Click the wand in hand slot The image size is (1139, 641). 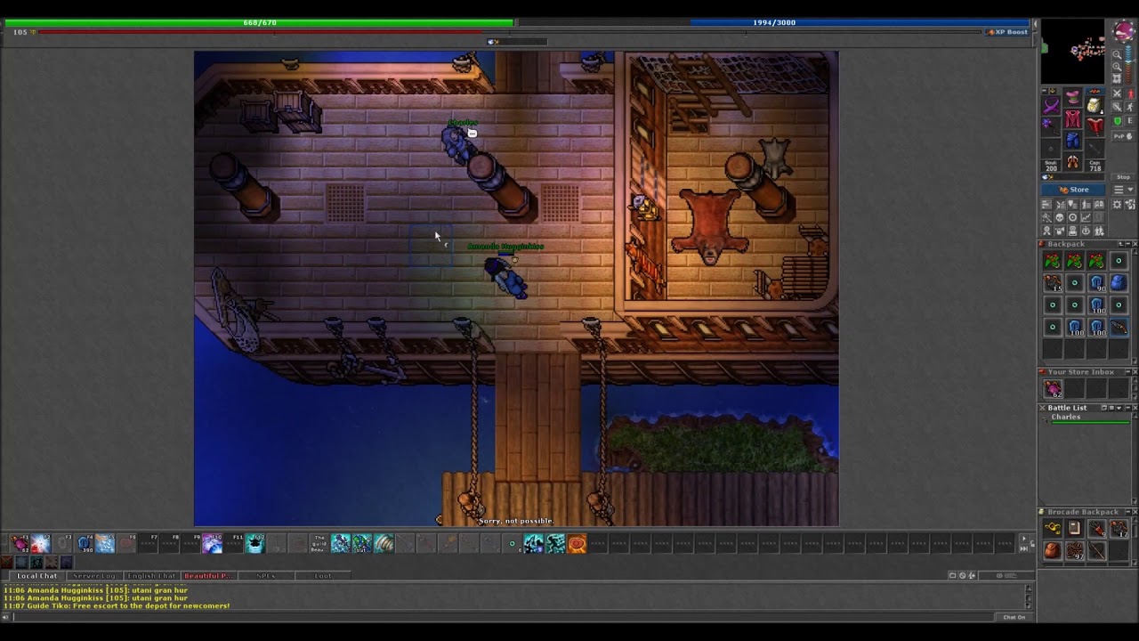point(1052,126)
